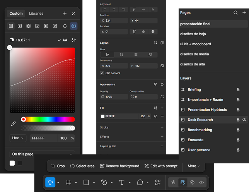Screen dimensions: 249x192
Task: Open page presentación final
Action: 213,24
